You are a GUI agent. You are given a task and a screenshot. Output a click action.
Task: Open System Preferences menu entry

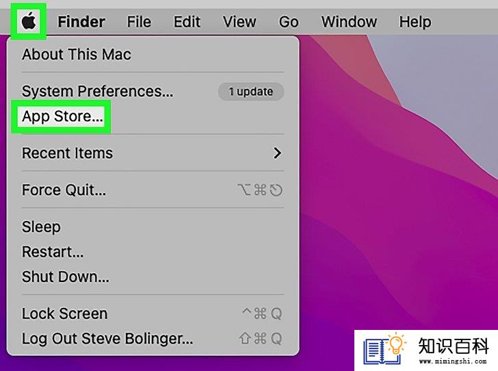click(x=98, y=92)
